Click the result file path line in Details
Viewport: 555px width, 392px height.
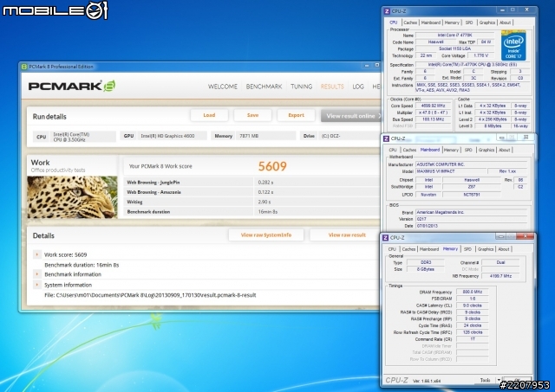150,295
